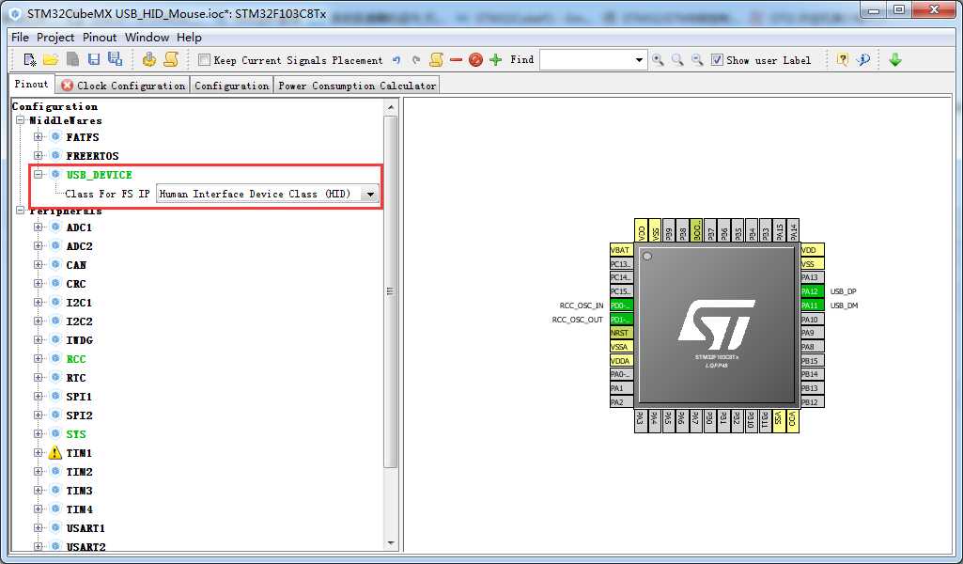Click the green PD0 oscillator pin
963x564 pixels.
tap(621, 305)
